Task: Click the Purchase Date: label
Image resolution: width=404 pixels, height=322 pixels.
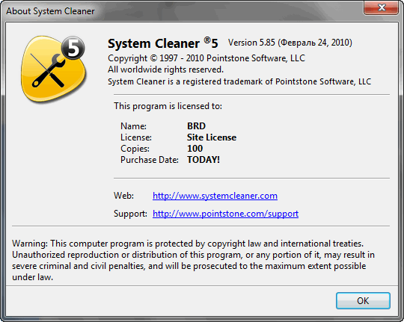Action: click(150, 160)
